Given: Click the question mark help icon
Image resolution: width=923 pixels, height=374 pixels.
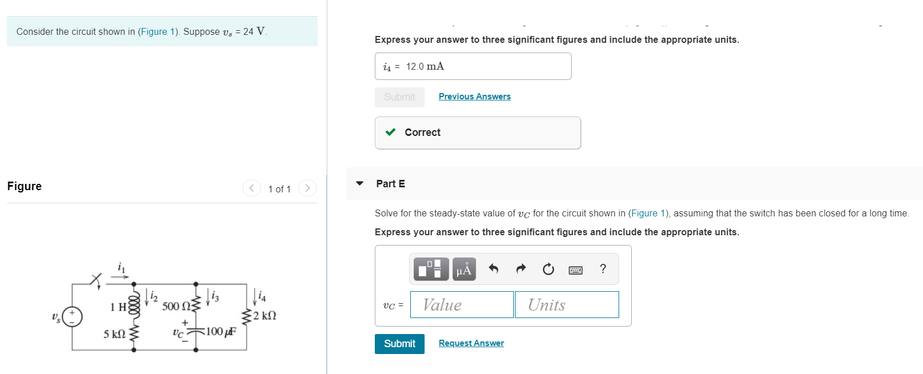Looking at the screenshot, I should point(603,269).
